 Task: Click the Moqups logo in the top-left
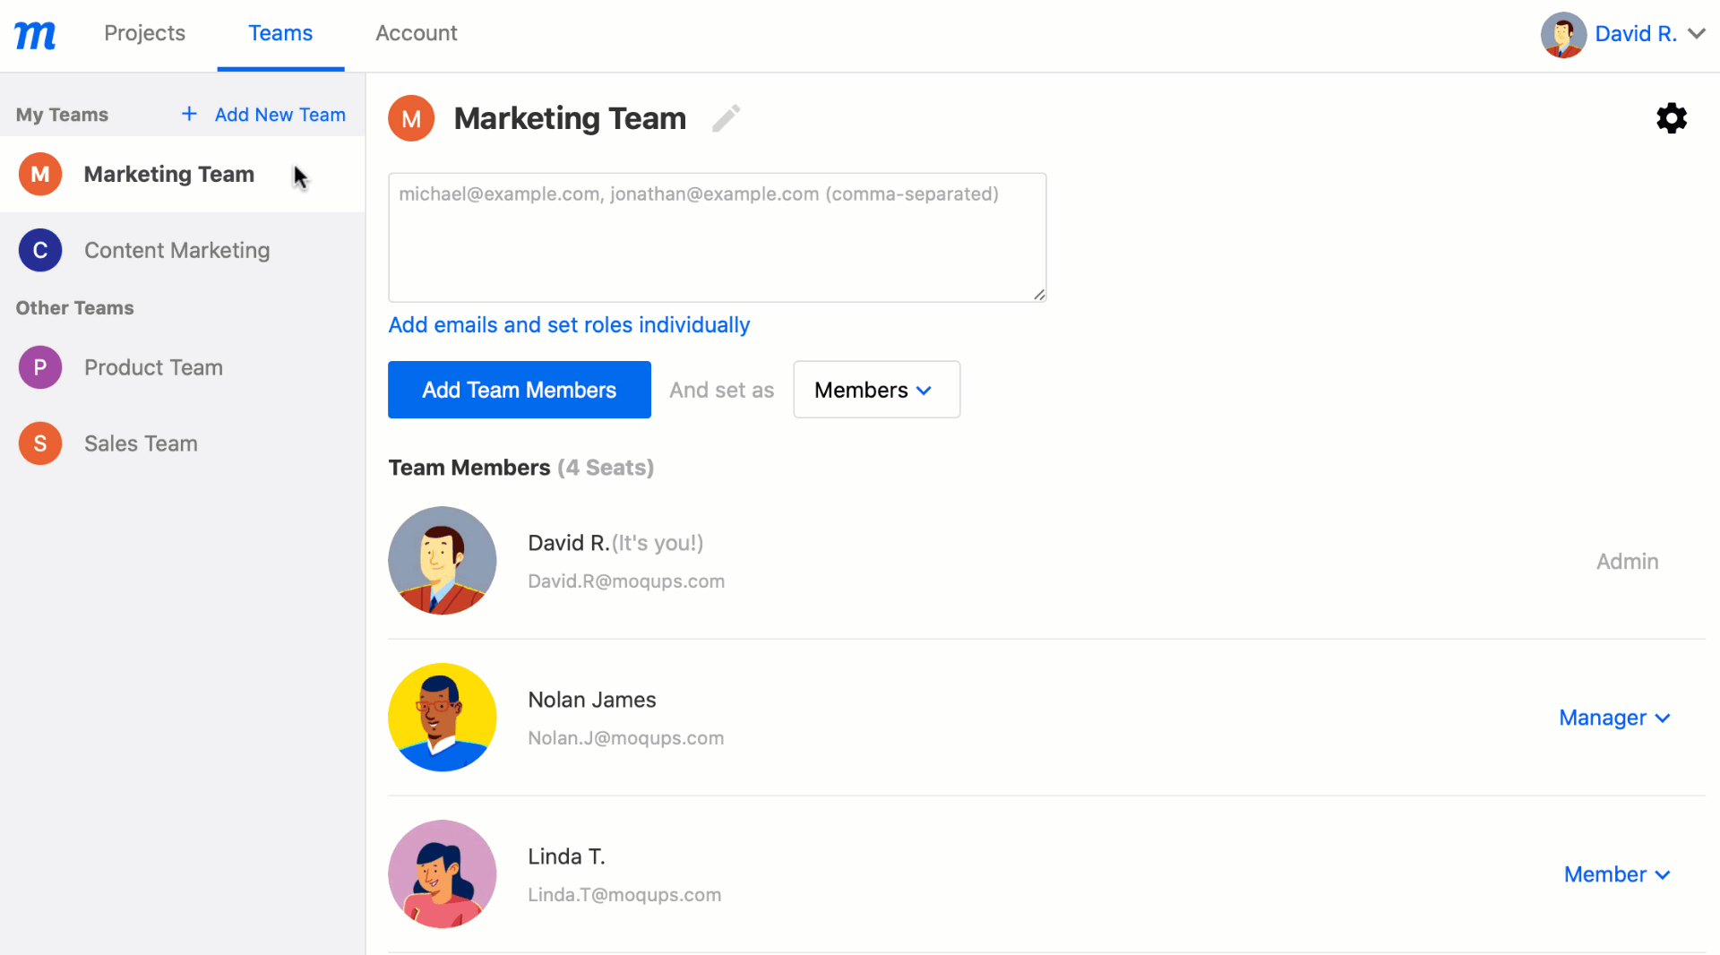coord(35,34)
